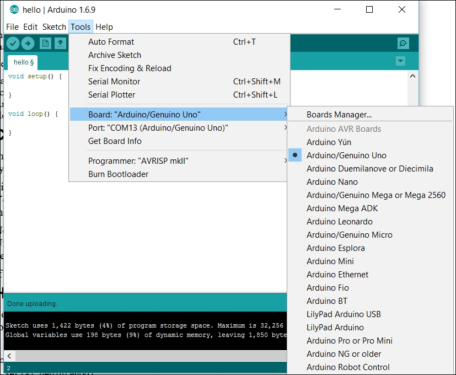Select the Arduino/Genuino Uno radio option
Screen dimensions: 456x375
pos(370,156)
